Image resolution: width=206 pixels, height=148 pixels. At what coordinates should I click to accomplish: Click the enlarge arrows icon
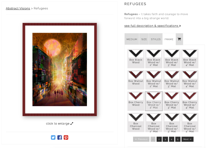(72, 124)
